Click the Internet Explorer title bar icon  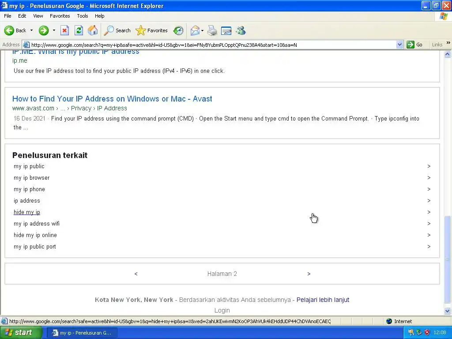coord(4,5)
